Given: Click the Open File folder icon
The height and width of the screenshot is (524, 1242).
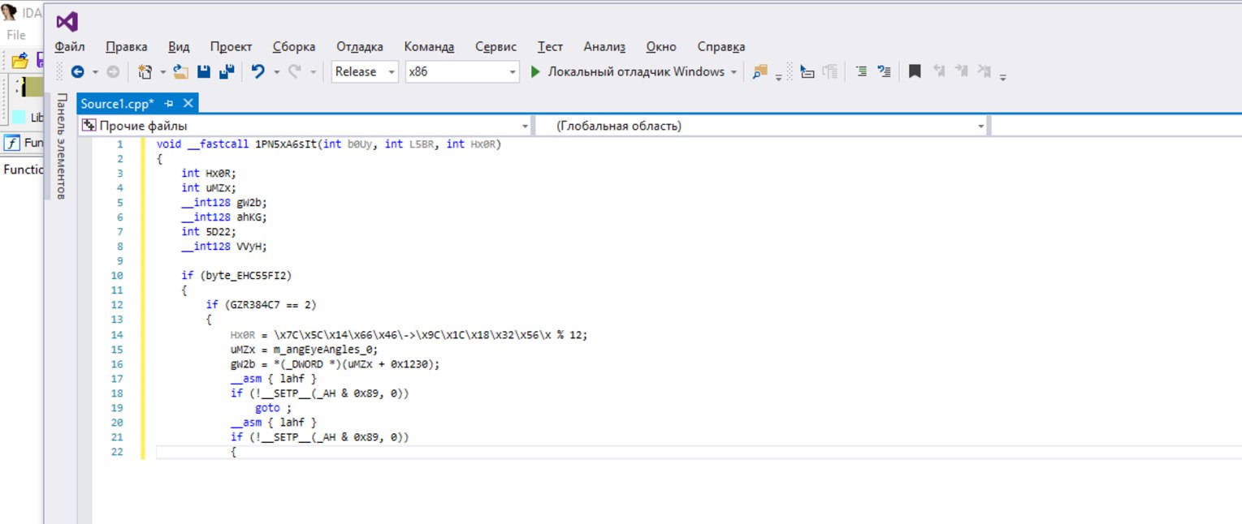Looking at the screenshot, I should point(180,72).
